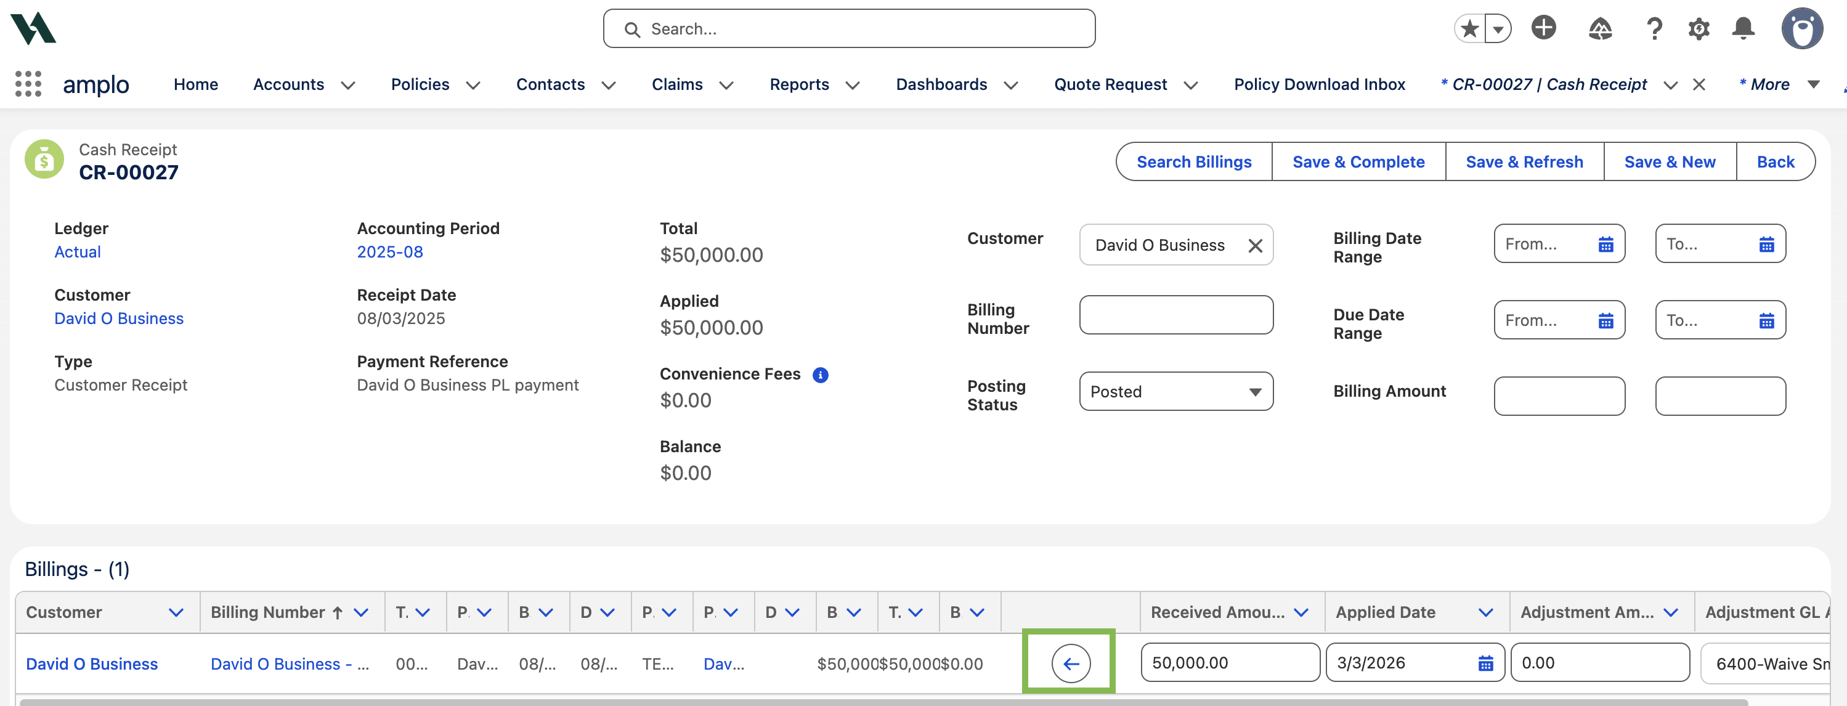The image size is (1847, 706).
Task: Expand the Dashboards tab dropdown chevron
Action: [1011, 85]
